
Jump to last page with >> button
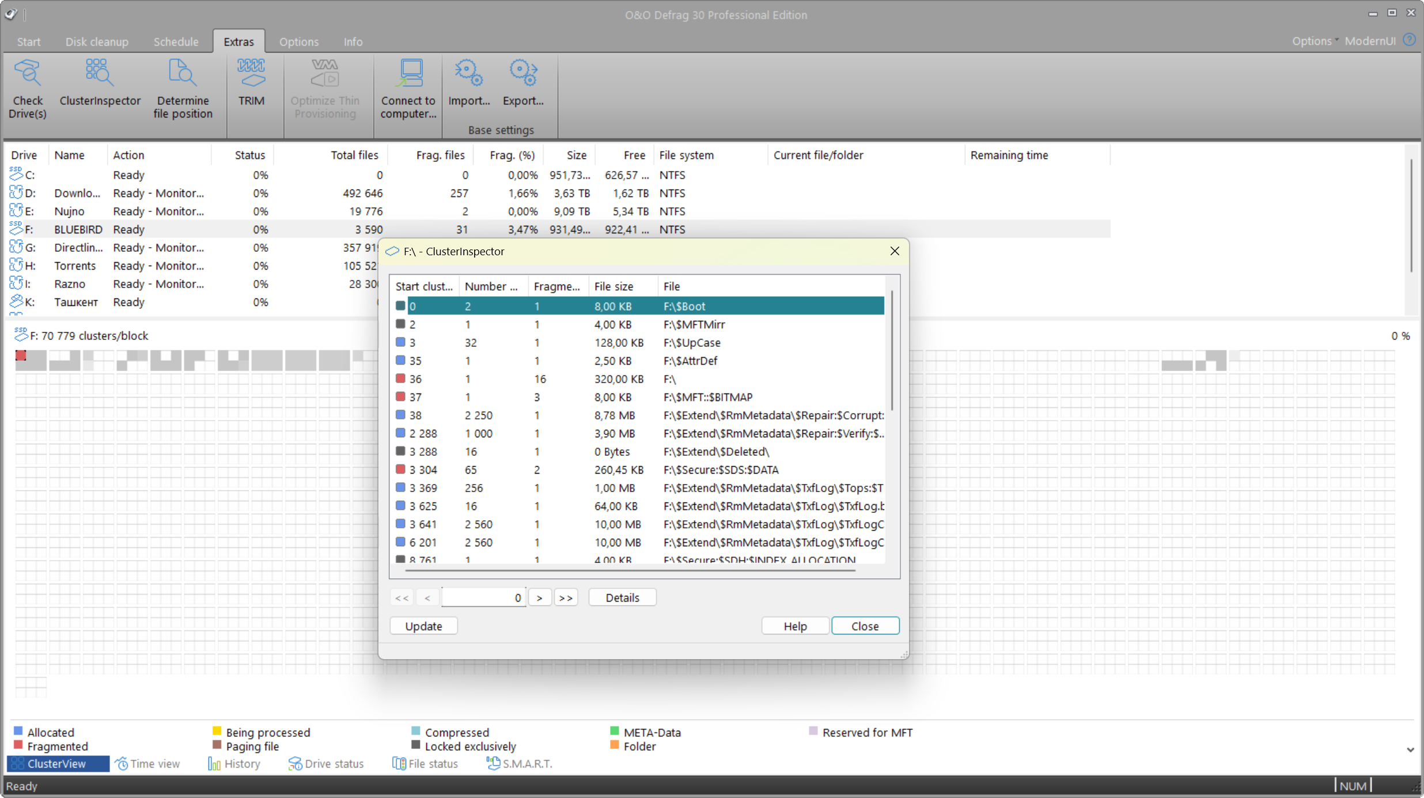point(566,597)
